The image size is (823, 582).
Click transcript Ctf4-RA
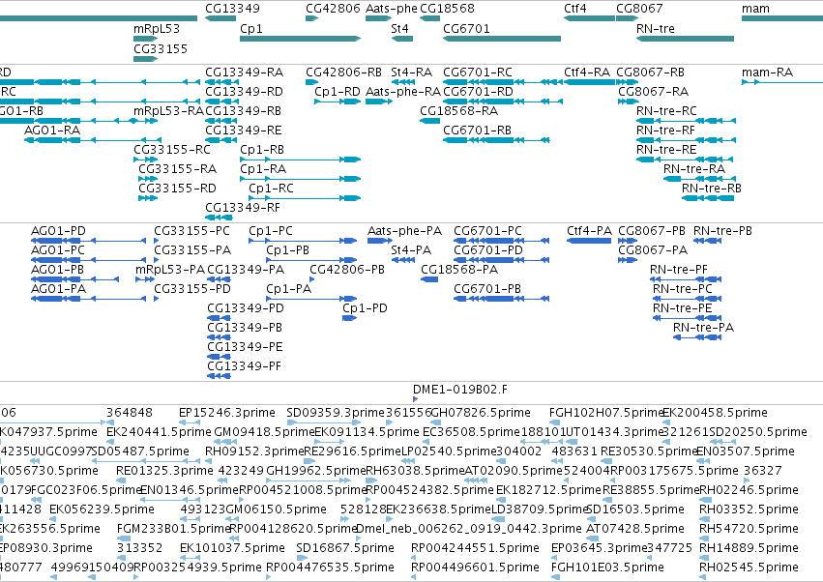click(587, 72)
